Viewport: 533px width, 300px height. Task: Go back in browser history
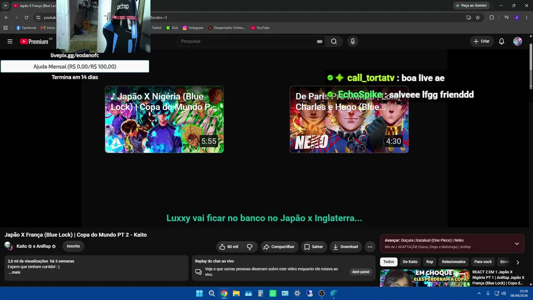coord(6,17)
